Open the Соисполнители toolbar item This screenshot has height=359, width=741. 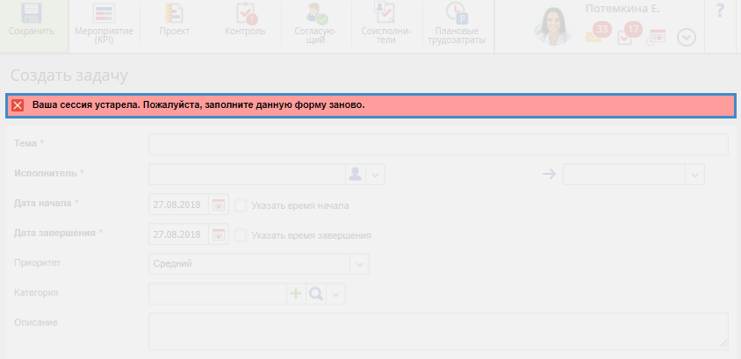click(x=386, y=23)
